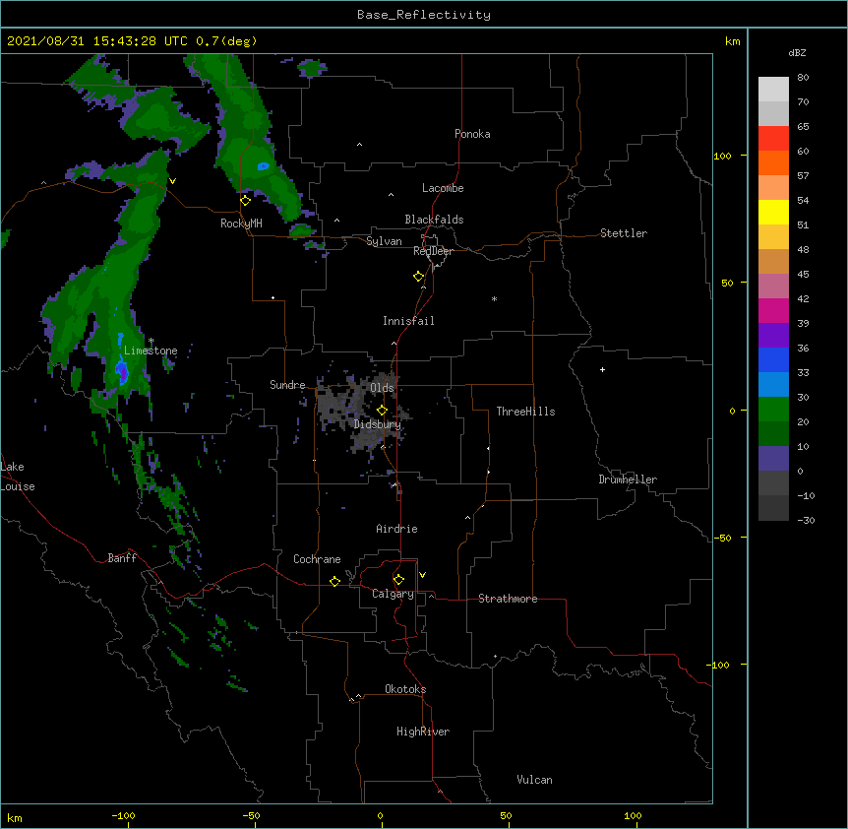Image resolution: width=848 pixels, height=829 pixels.
Task: Click the ThreeHills city label
Action: pyautogui.click(x=525, y=412)
